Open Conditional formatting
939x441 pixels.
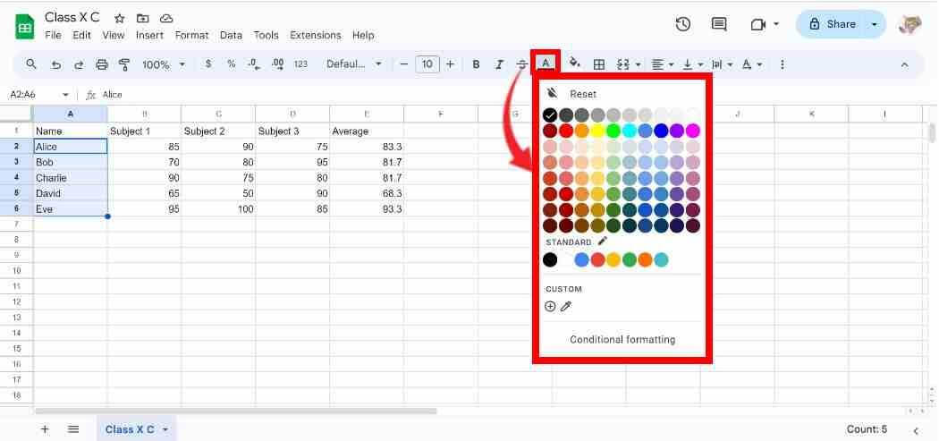tap(622, 339)
